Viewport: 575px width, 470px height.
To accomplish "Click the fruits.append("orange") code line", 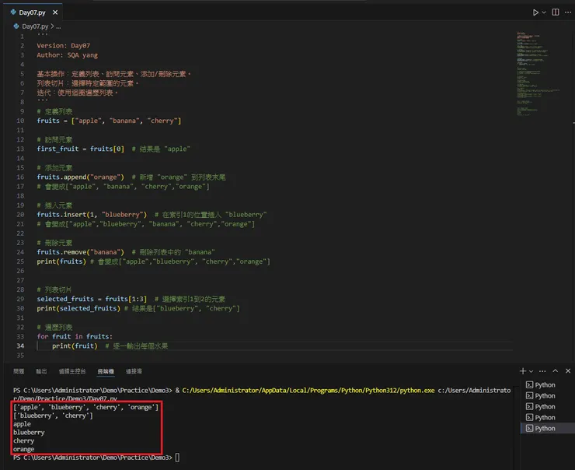I will 80,177.
